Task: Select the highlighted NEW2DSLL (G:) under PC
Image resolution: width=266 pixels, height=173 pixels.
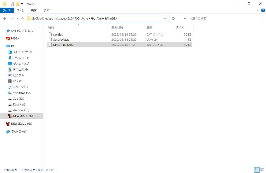Action: click(22, 116)
